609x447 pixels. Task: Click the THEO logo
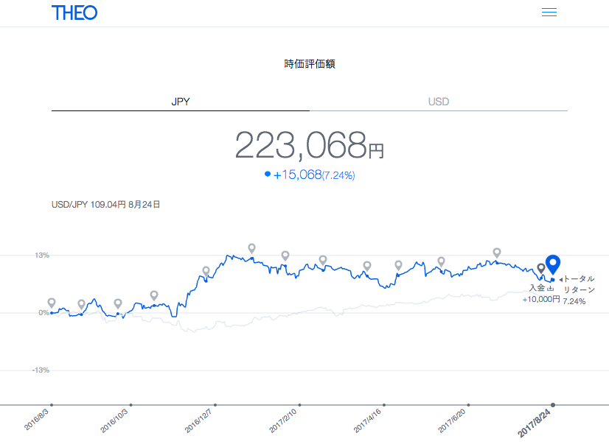(74, 13)
